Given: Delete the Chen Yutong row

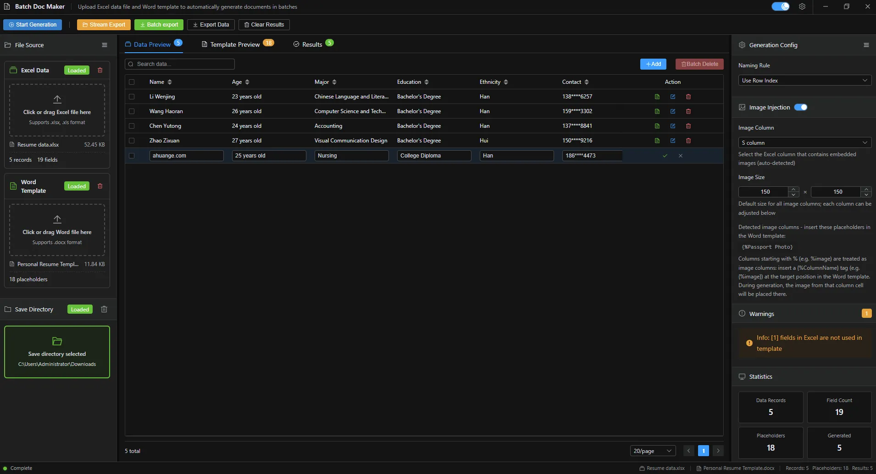Looking at the screenshot, I should (688, 126).
